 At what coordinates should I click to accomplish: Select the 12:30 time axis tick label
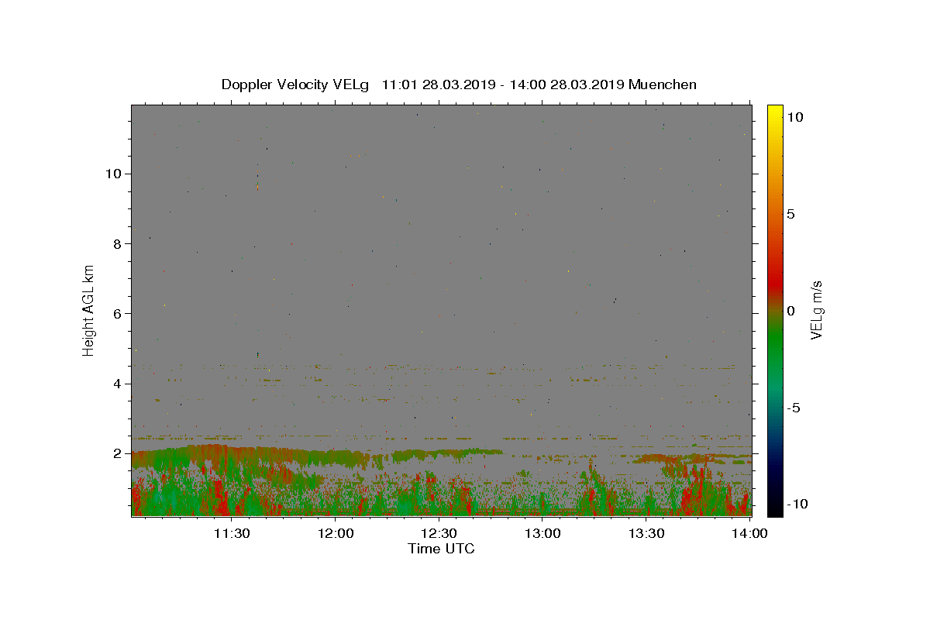tap(439, 533)
